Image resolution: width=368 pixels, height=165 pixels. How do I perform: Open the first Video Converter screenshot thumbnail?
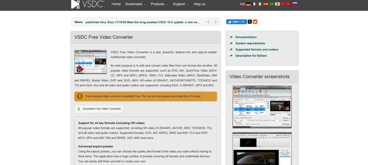point(262,107)
